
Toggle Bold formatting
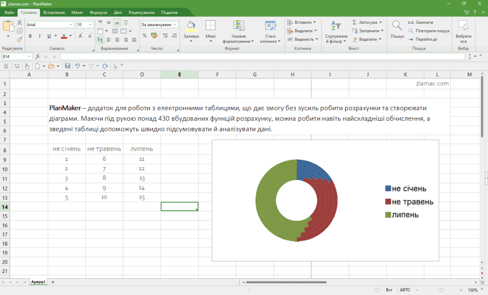[30, 35]
